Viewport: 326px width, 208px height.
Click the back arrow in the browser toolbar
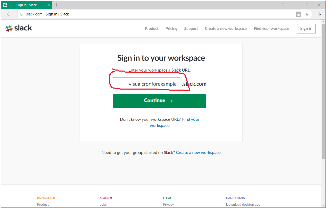click(x=9, y=14)
